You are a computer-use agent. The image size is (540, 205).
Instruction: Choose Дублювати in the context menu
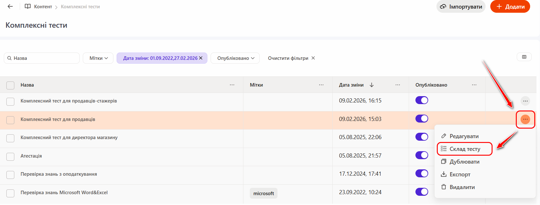point(464,162)
